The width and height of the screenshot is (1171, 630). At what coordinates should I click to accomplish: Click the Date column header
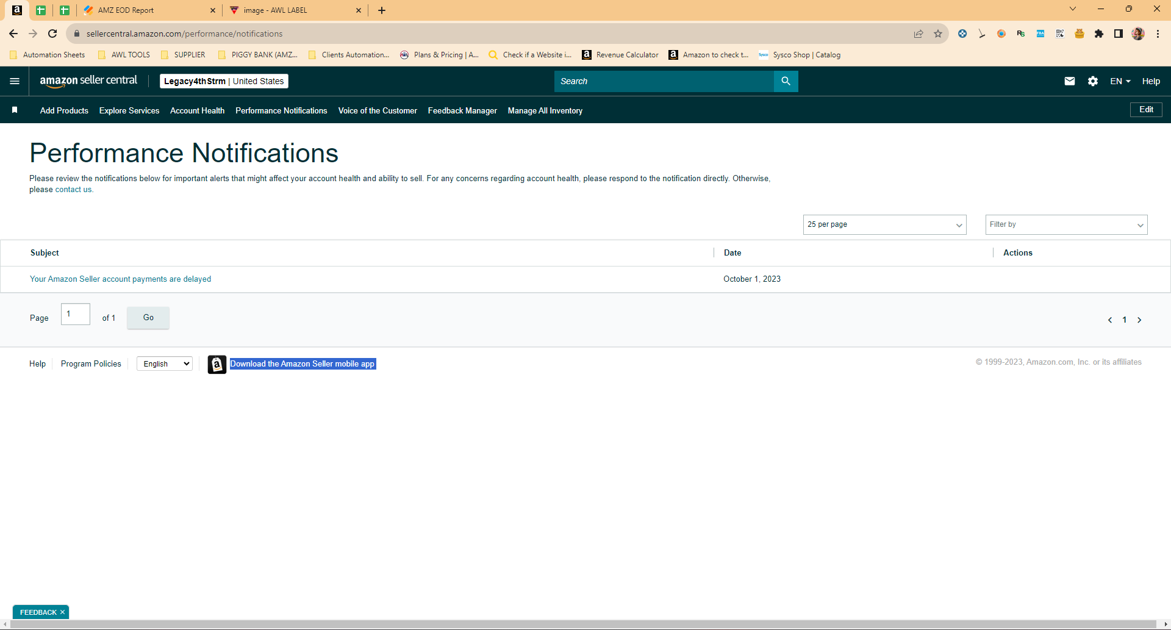point(732,253)
